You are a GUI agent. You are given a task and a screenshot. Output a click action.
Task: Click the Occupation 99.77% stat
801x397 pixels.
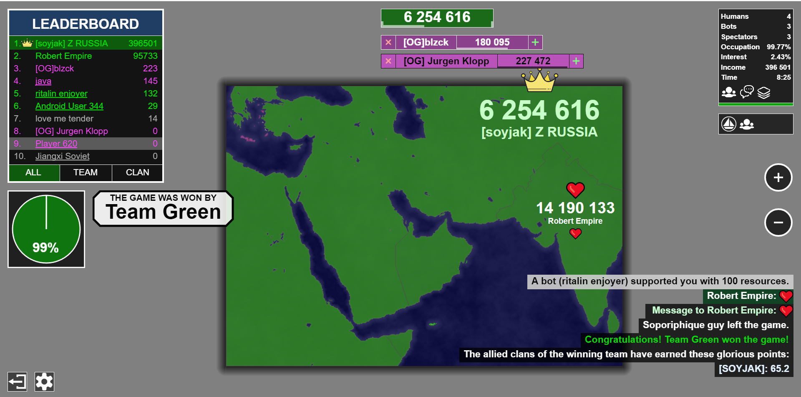click(756, 47)
